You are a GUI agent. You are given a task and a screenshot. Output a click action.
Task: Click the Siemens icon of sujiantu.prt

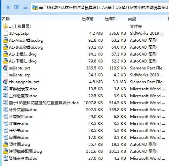point(6,68)
